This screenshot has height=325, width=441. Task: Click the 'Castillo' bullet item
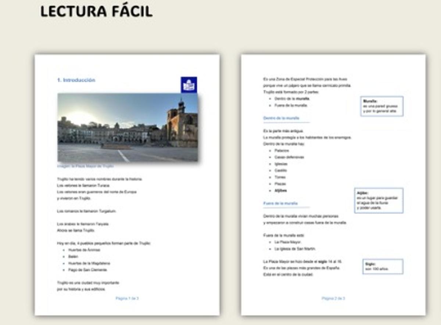click(281, 171)
